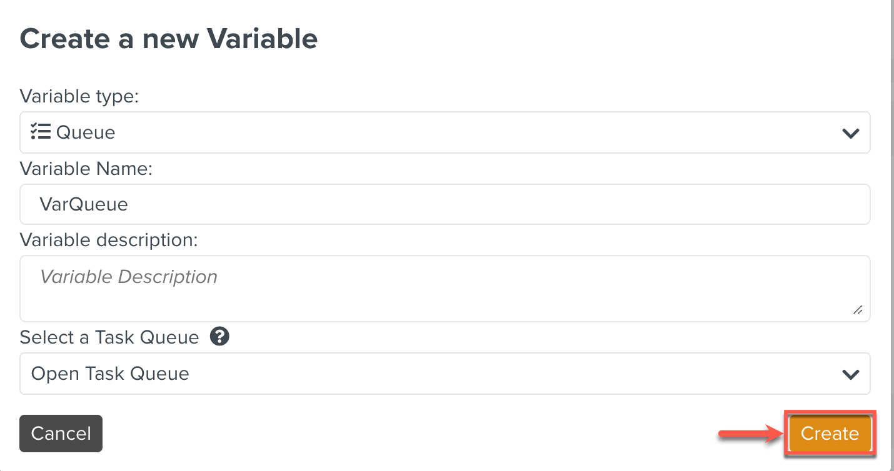Select the VarQueue name field
894x471 pixels.
[x=444, y=204]
